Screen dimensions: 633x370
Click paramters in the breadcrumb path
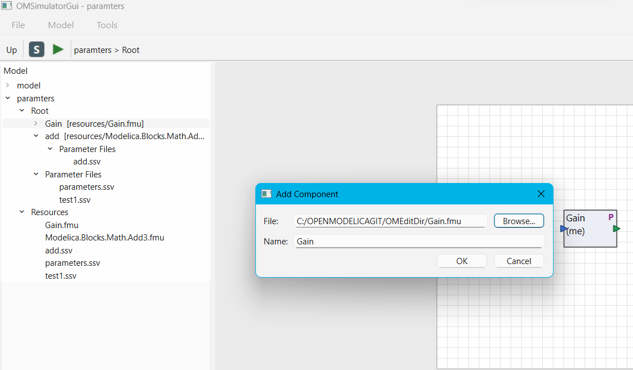click(x=92, y=50)
